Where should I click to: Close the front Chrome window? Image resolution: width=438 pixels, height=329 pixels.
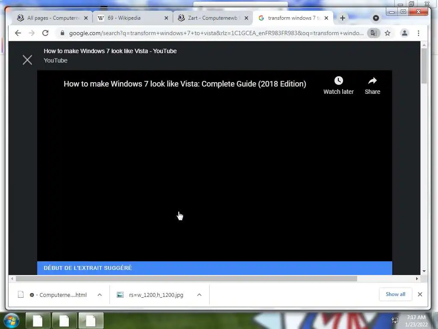418,12
